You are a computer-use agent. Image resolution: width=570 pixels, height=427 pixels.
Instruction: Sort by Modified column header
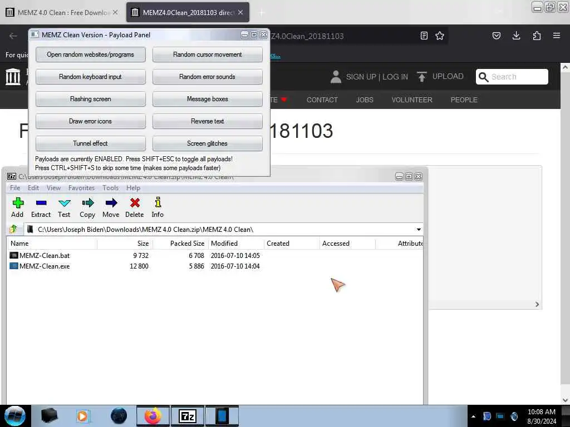236,244
